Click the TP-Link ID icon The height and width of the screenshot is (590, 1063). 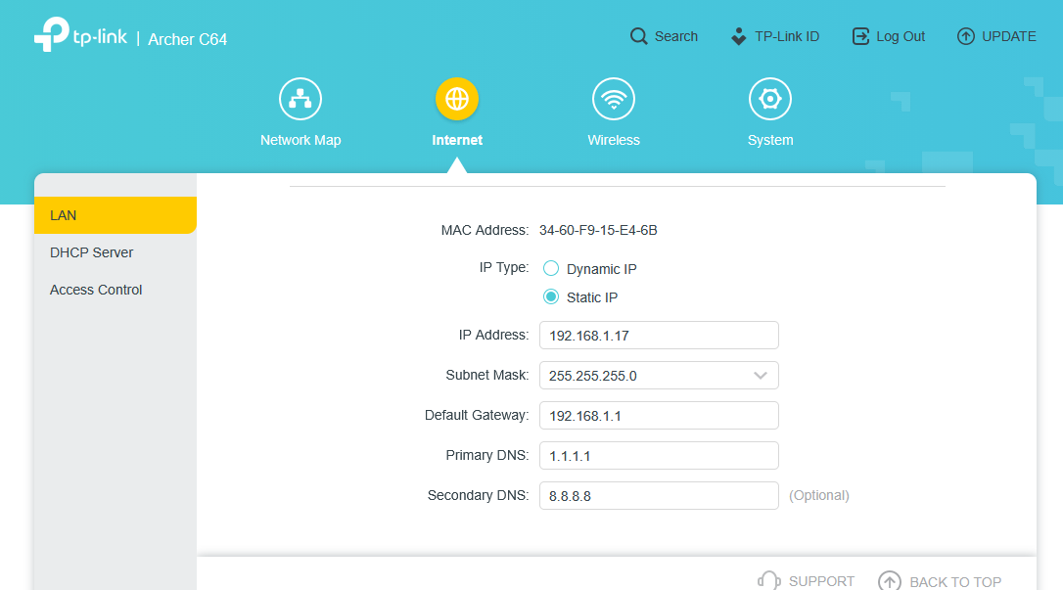coord(739,36)
